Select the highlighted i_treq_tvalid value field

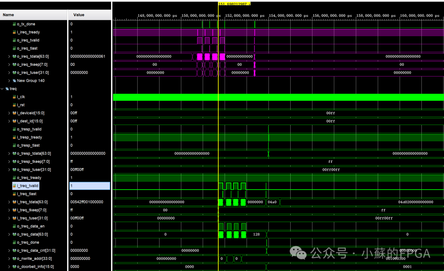click(x=90, y=185)
